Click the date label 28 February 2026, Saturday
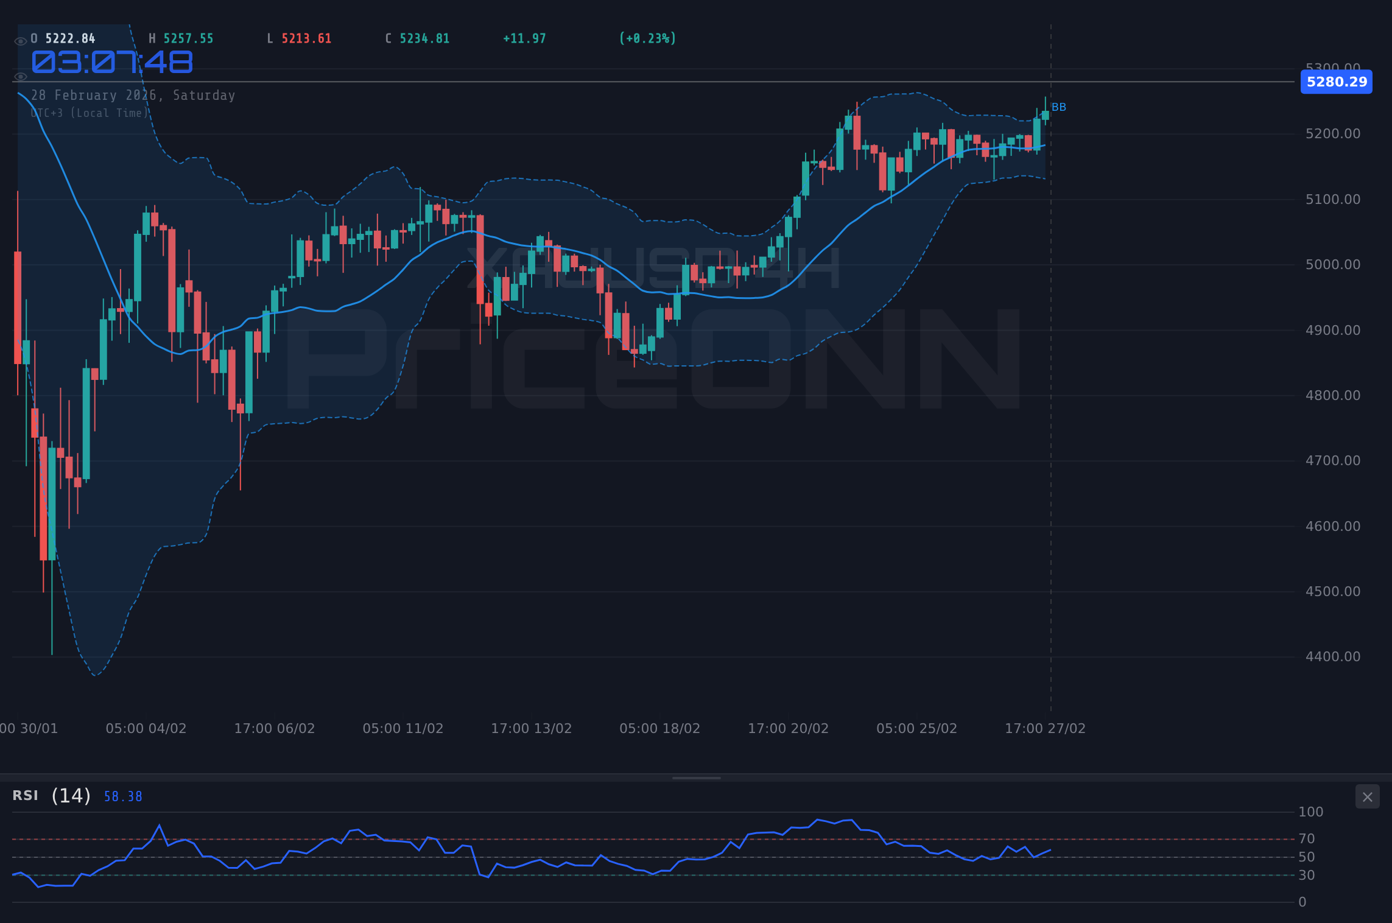This screenshot has height=923, width=1392. click(133, 95)
